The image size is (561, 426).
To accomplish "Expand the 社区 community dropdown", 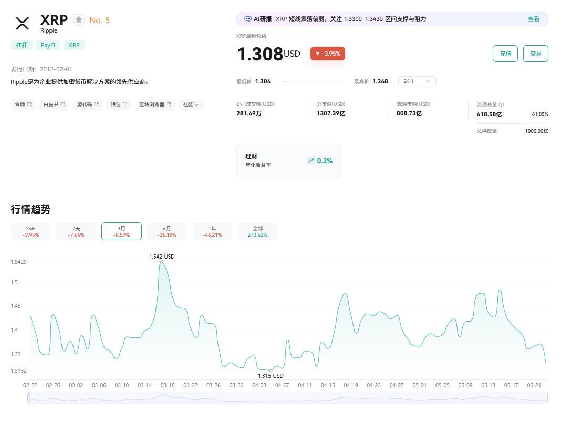I will 191,105.
